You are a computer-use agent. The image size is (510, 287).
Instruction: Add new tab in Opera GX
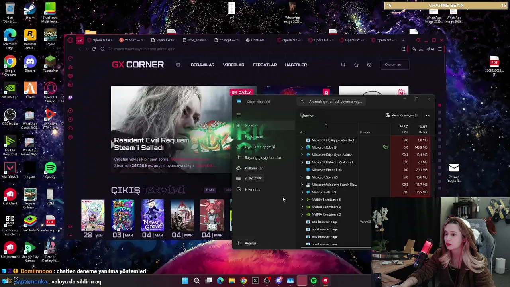click(403, 40)
